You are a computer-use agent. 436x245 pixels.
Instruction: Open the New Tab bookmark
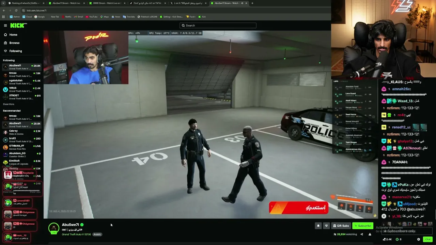point(55,17)
